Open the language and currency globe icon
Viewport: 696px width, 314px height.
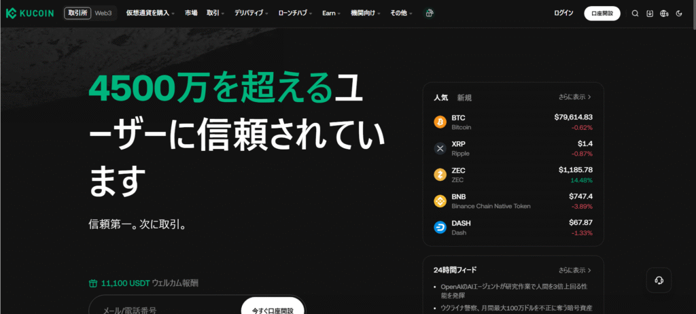[x=664, y=14]
